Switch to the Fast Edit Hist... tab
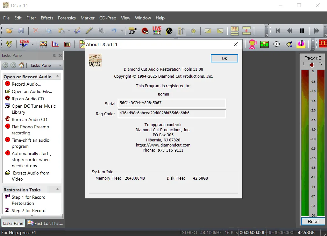This screenshot has width=327, height=236. click(45, 223)
